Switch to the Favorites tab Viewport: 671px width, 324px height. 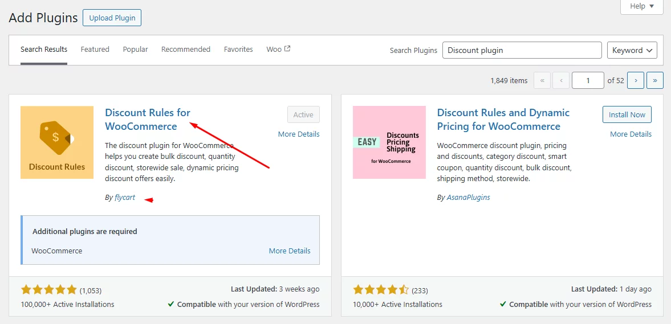click(x=238, y=49)
